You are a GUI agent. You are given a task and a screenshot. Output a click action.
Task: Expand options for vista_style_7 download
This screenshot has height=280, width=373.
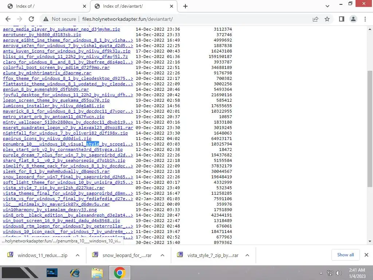click(247, 255)
